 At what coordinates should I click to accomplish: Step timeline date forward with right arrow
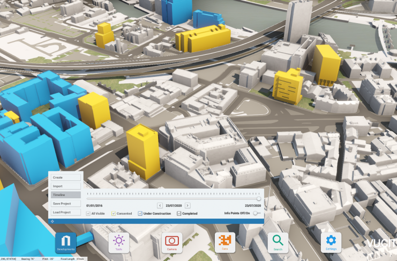[188, 206]
